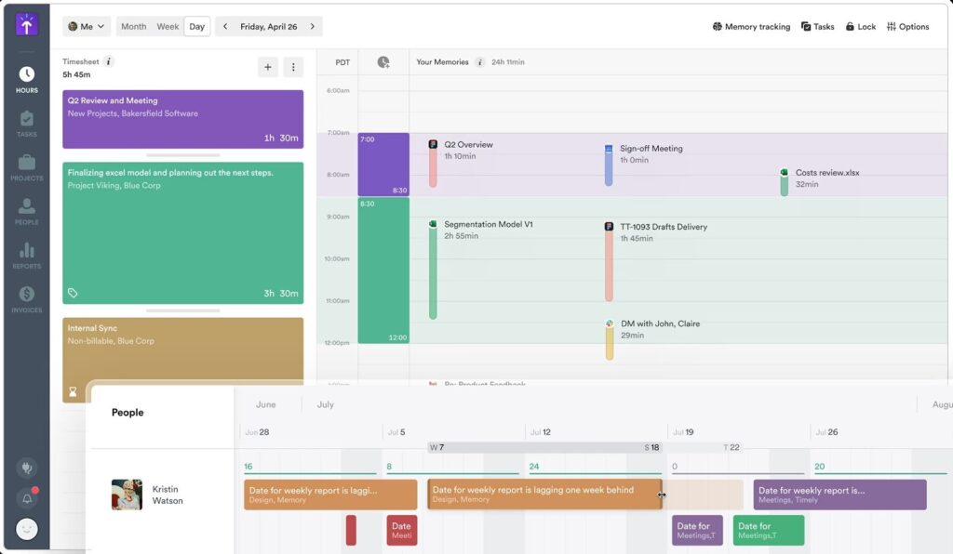Go to the next day with right arrow
This screenshot has width=953, height=554.
coord(313,27)
